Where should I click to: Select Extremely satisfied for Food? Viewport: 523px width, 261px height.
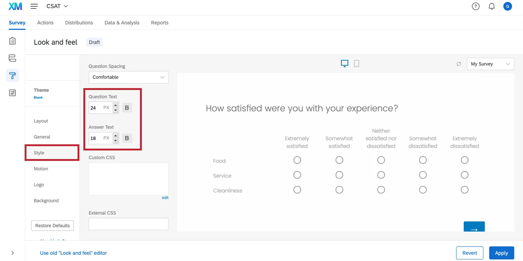[297, 160]
